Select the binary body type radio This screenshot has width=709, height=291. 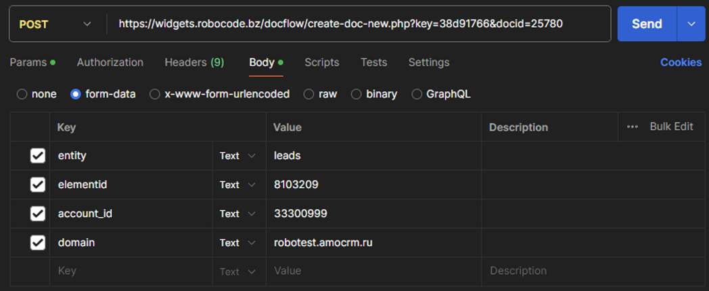(x=357, y=94)
